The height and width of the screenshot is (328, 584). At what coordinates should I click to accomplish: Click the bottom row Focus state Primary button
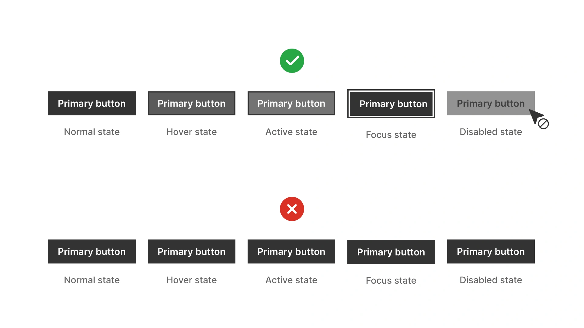pos(391,252)
